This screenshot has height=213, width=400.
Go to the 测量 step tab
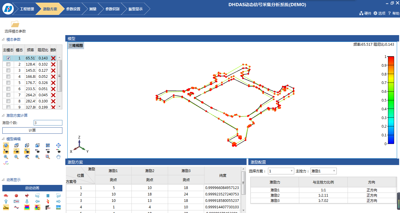click(93, 9)
